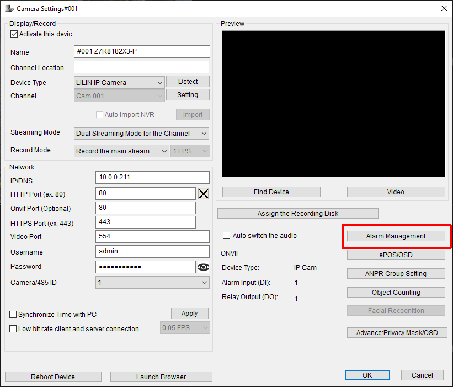Enable Synchronize Time with PC
The height and width of the screenshot is (387, 453).
click(x=13, y=315)
